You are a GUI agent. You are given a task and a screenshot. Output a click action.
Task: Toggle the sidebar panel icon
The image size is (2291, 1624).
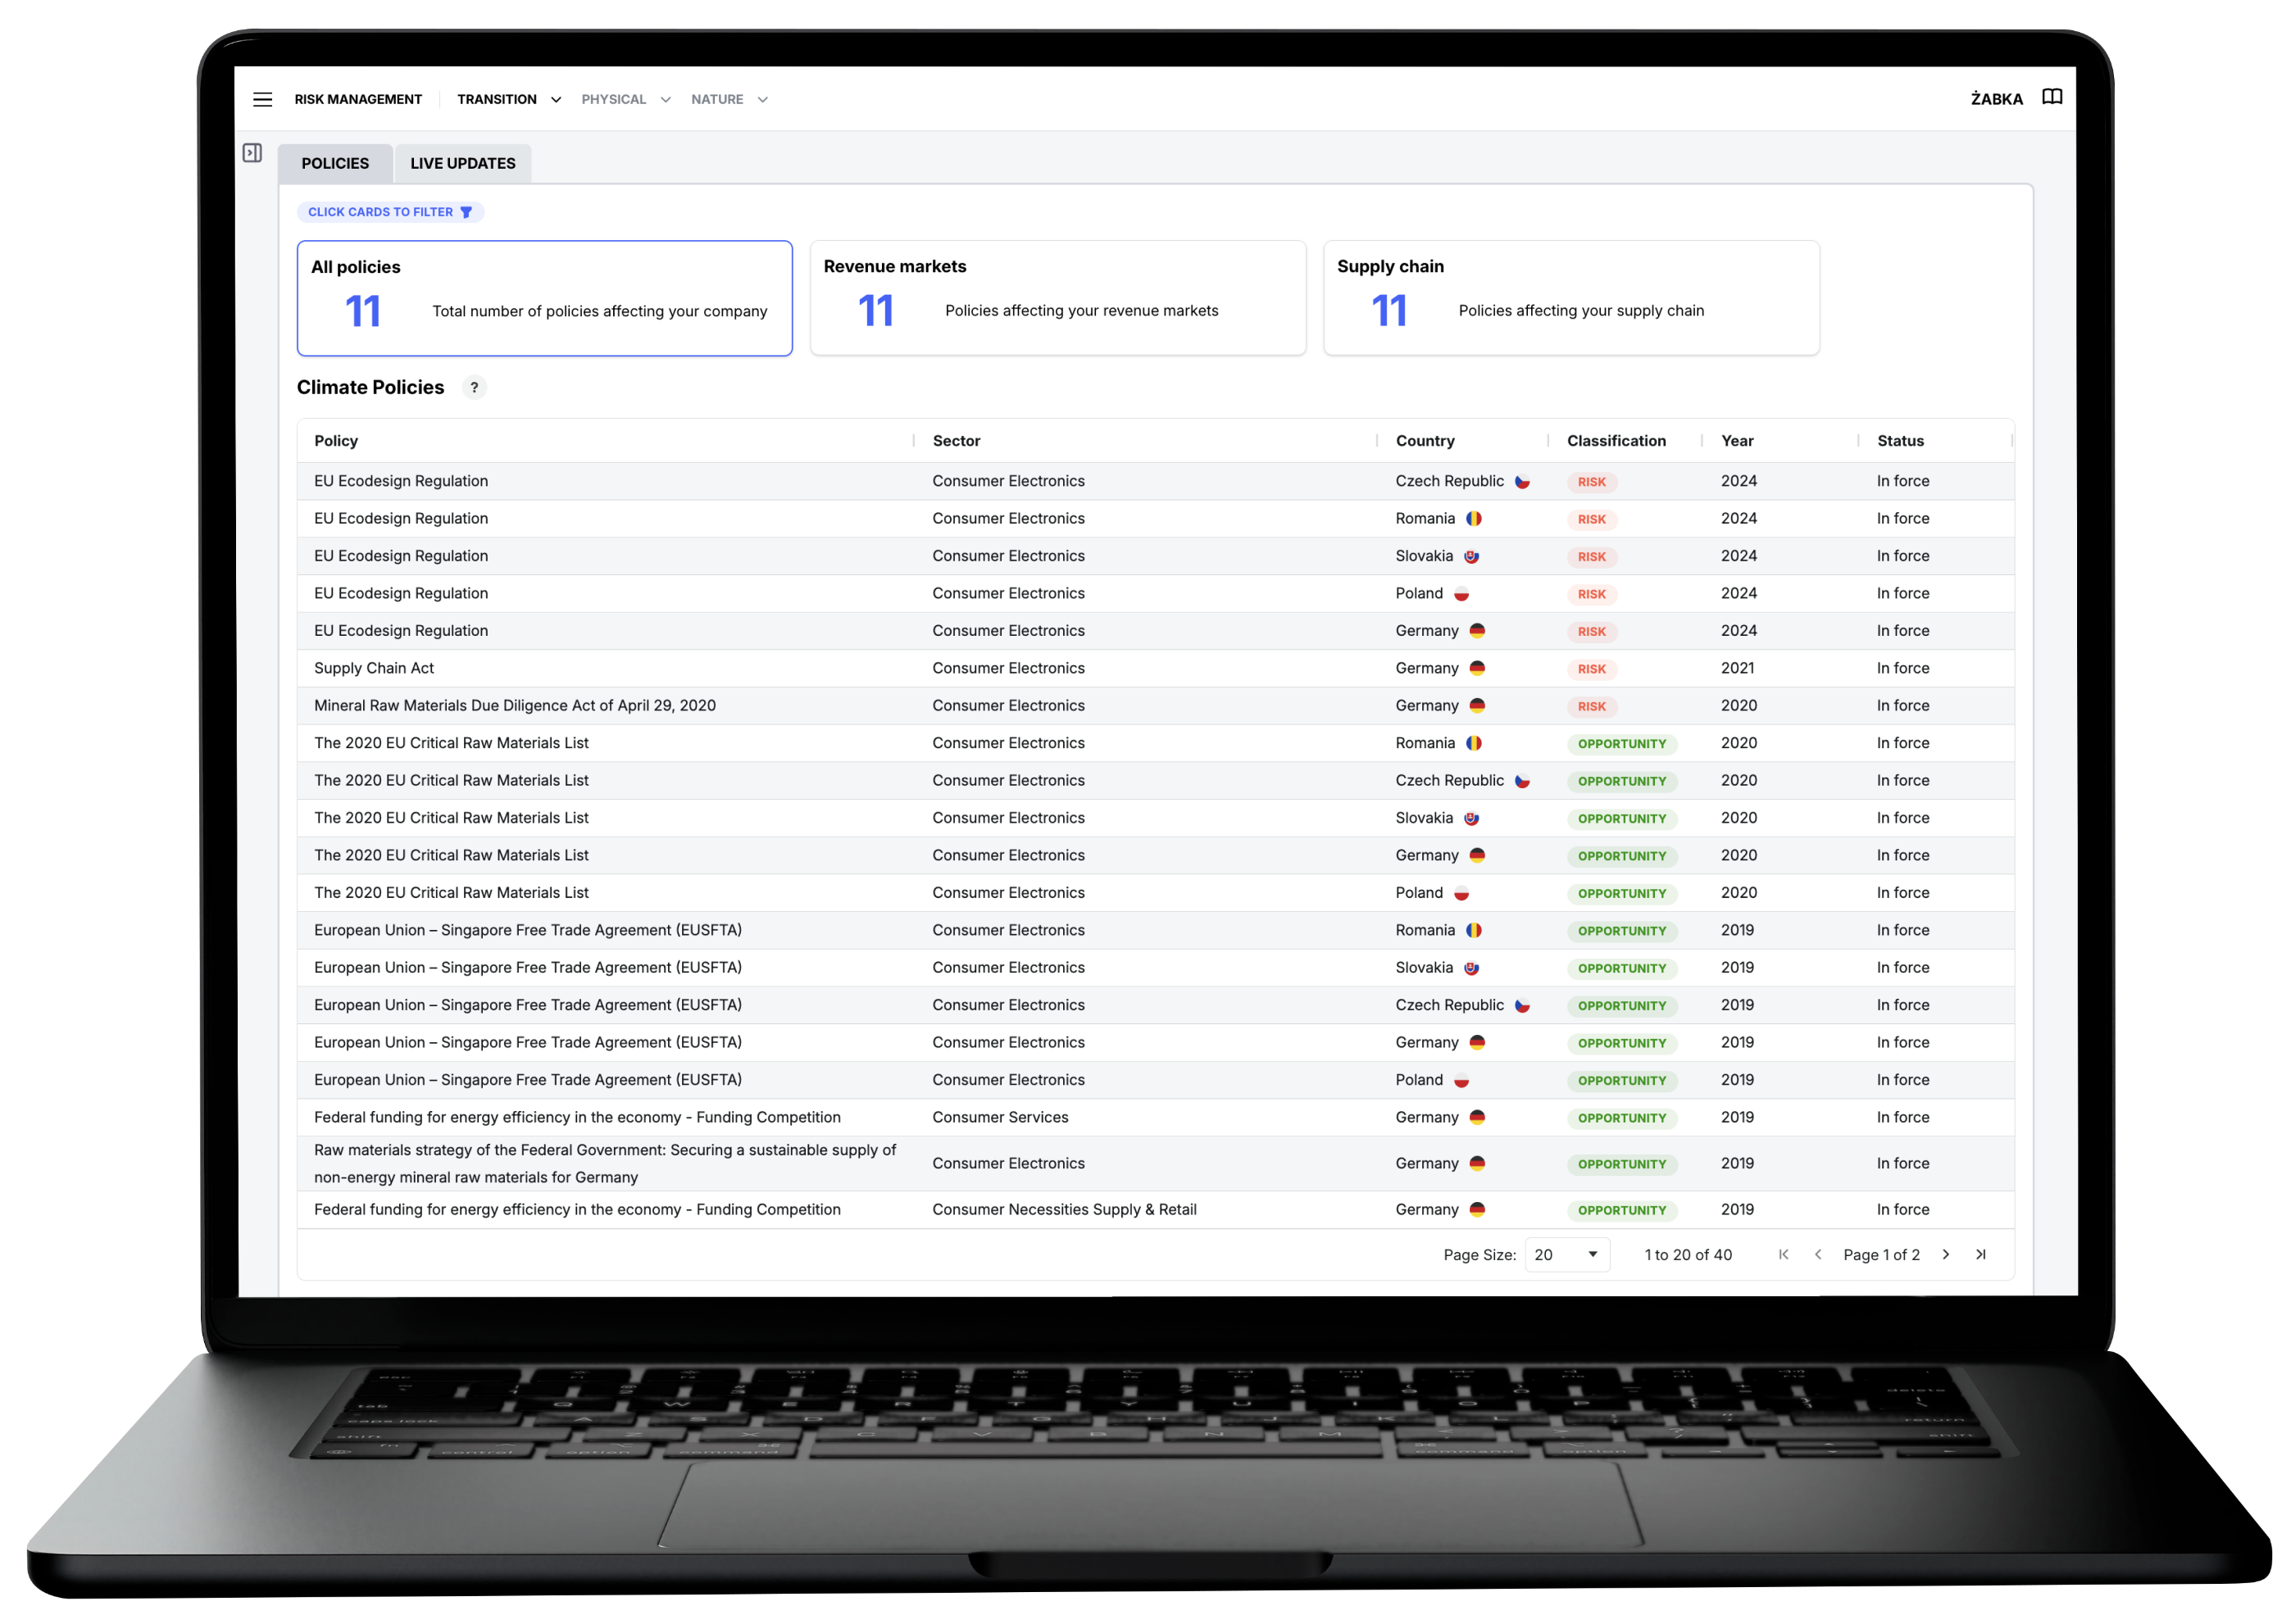pyautogui.click(x=252, y=153)
